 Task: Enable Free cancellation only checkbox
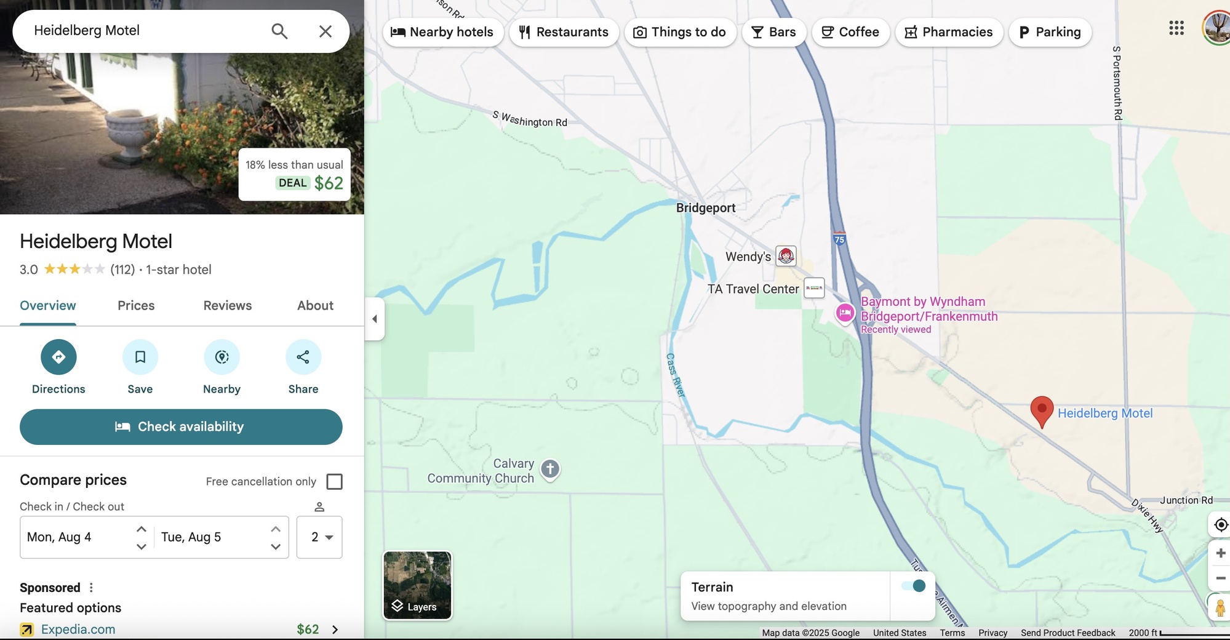334,482
